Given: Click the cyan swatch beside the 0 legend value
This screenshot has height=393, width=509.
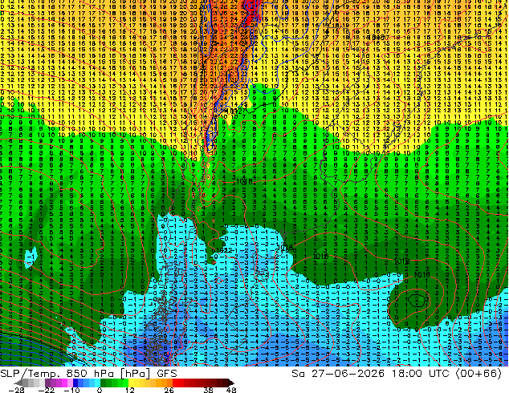Looking at the screenshot, I should [x=97, y=383].
